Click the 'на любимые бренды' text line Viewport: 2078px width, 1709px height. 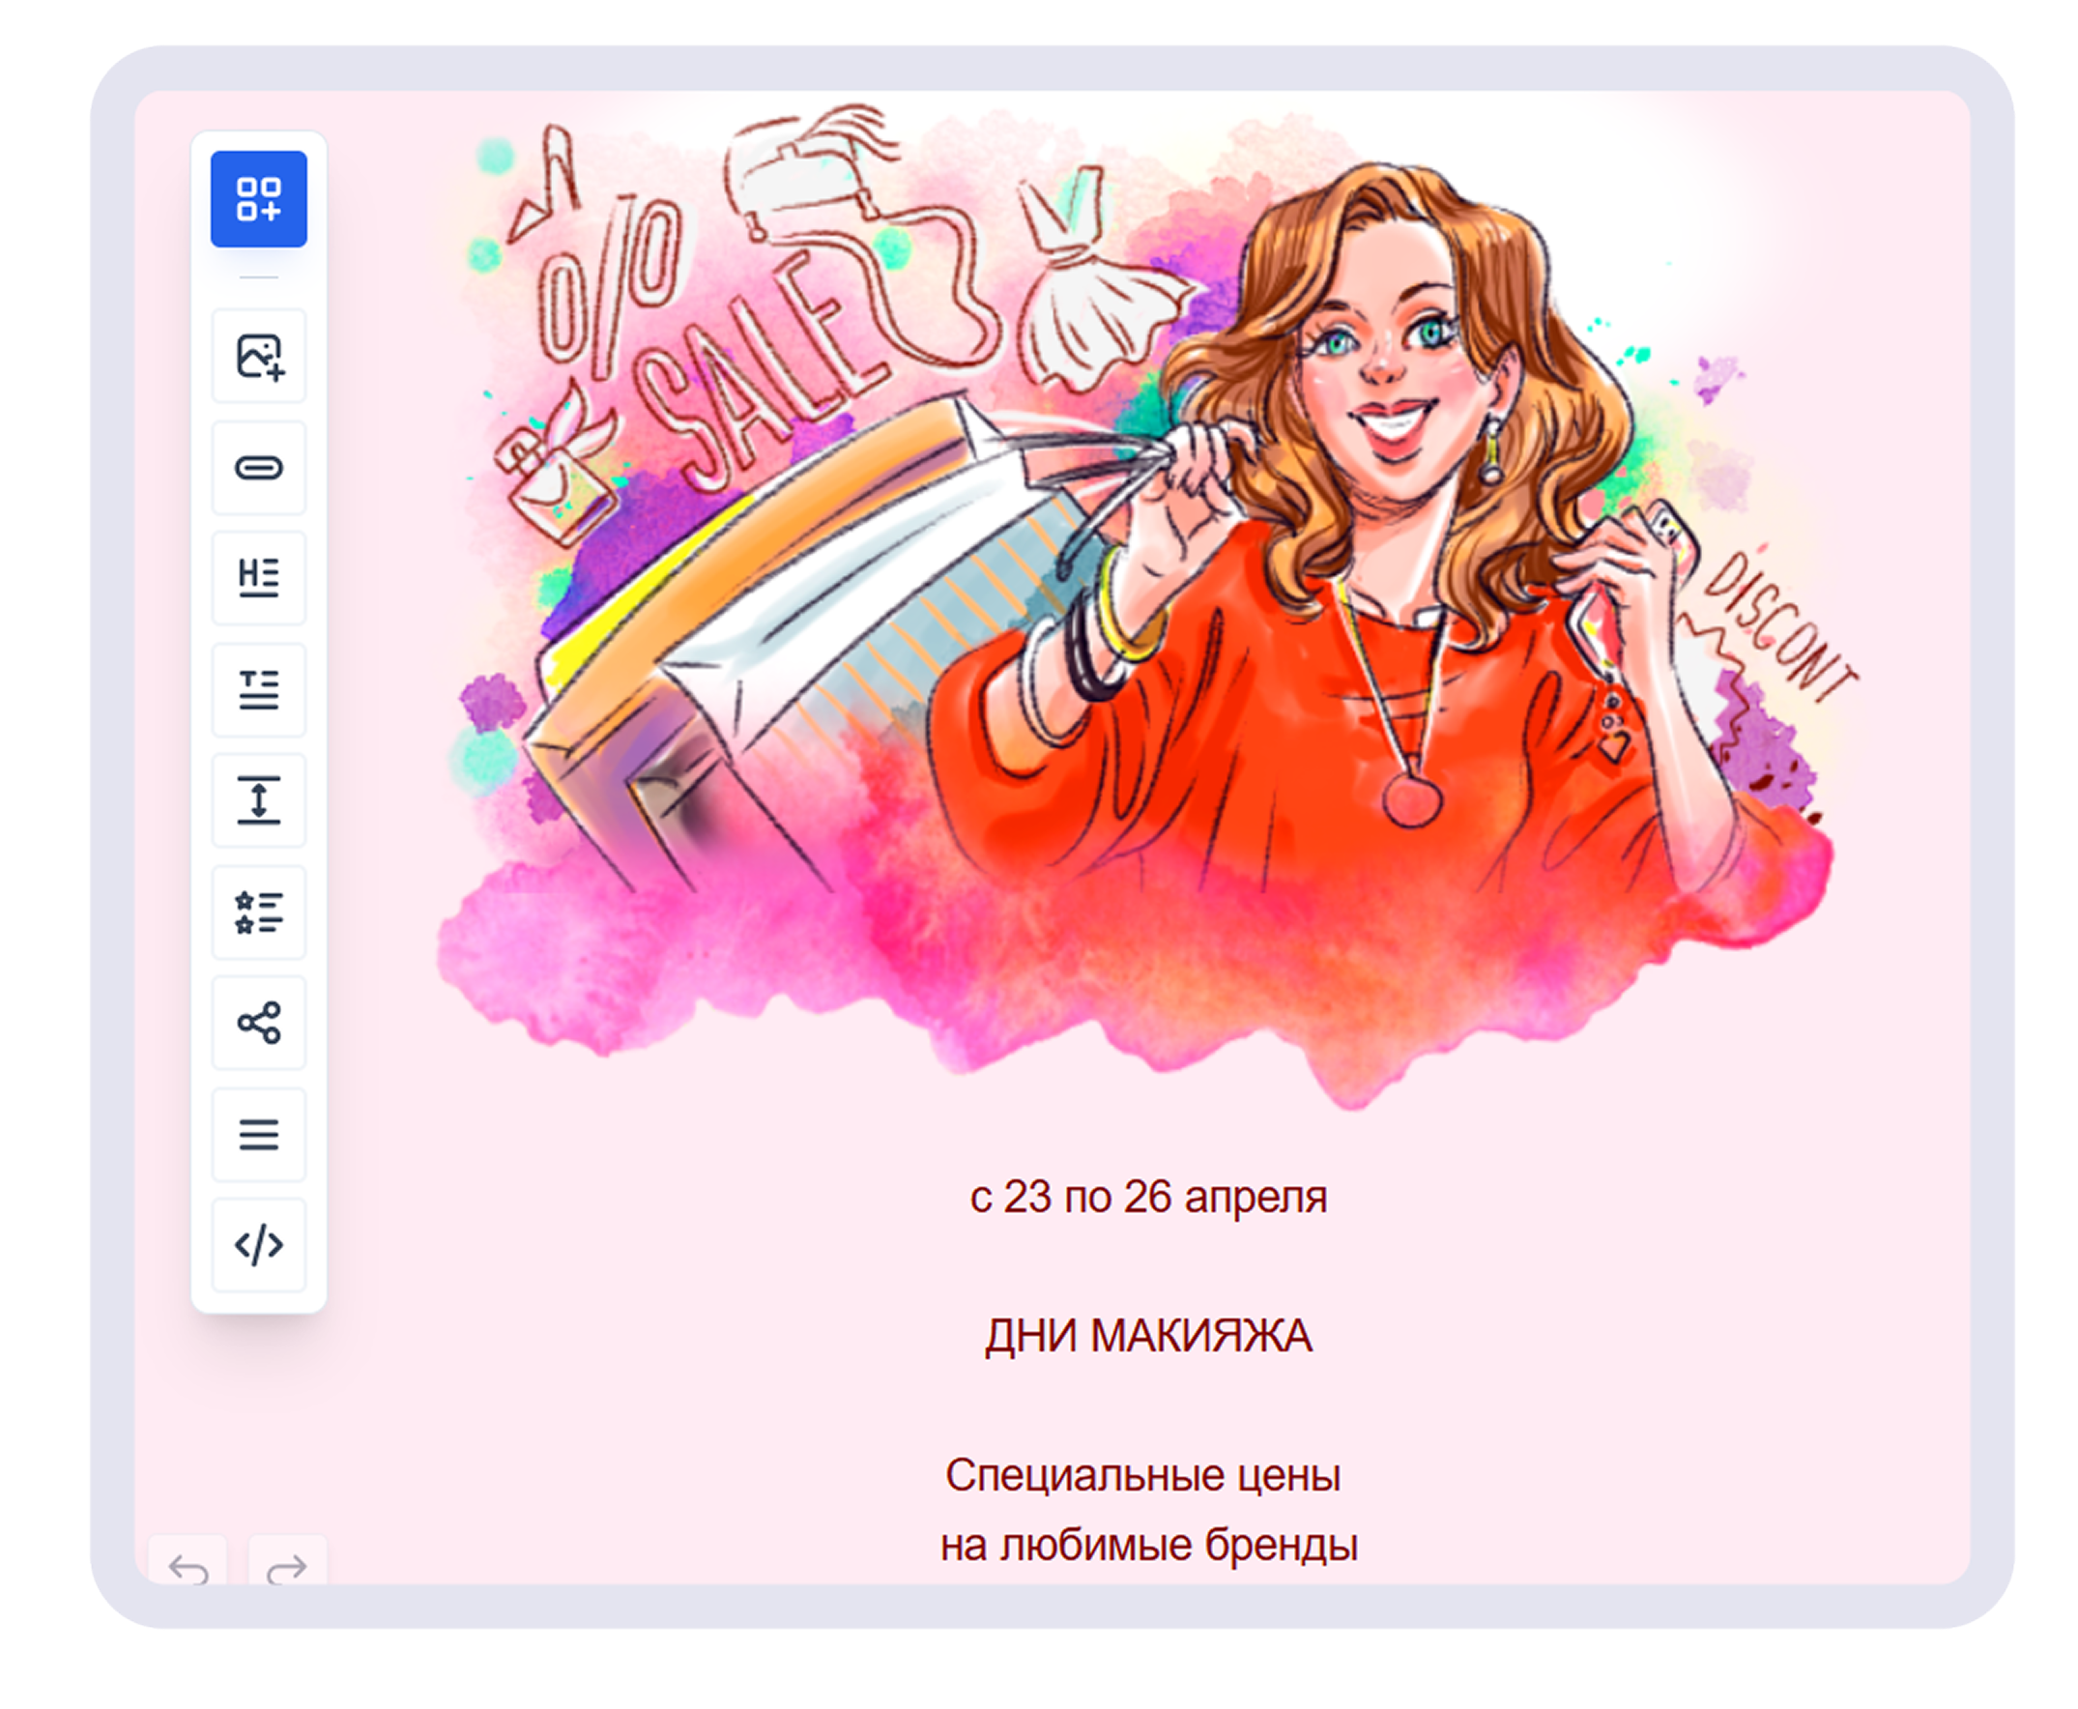tap(1148, 1545)
